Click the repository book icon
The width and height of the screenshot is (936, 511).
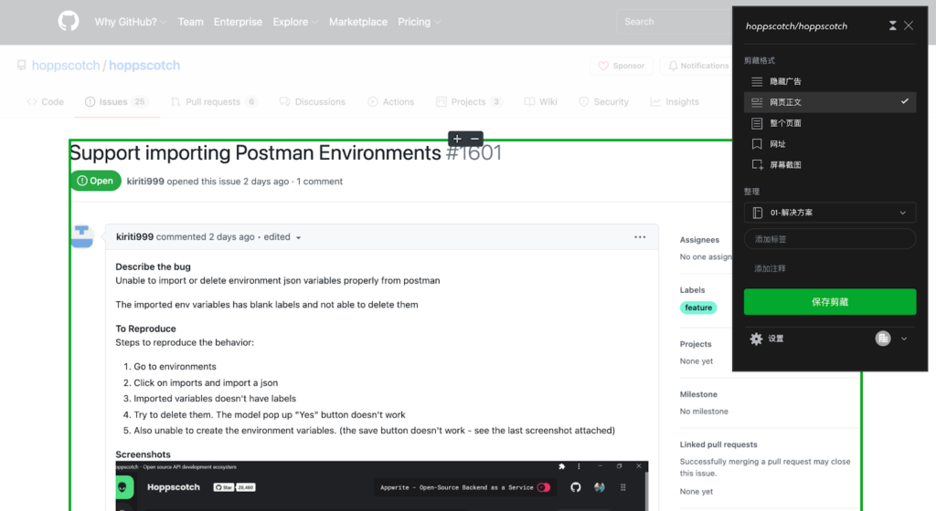click(x=22, y=65)
